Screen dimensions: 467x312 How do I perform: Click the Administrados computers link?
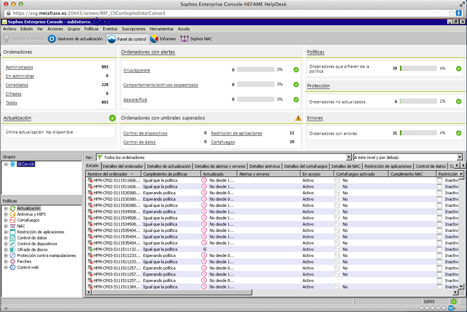coord(19,68)
